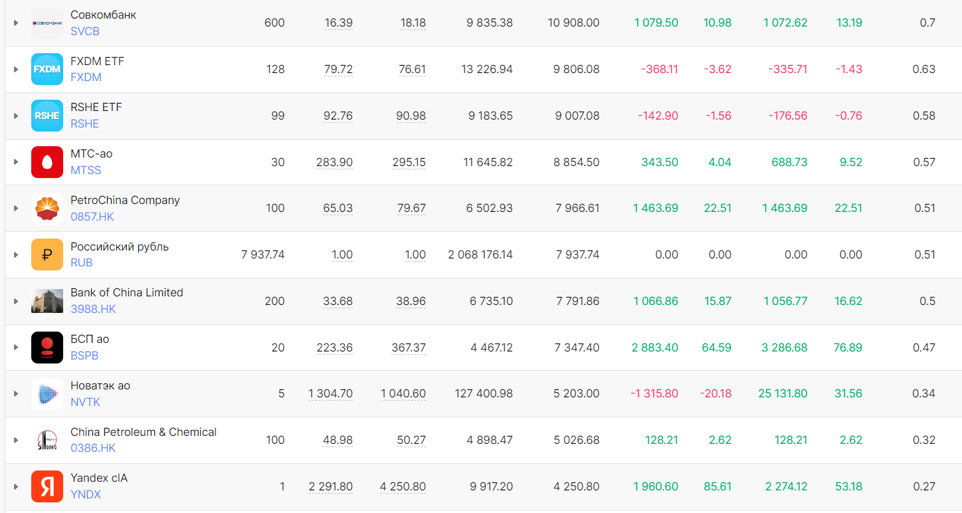This screenshot has height=513, width=962.
Task: Open the BSPB ticker link
Action: tap(84, 356)
